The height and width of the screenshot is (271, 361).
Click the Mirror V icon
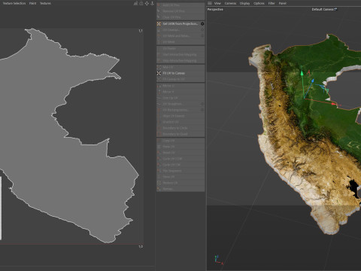click(159, 92)
